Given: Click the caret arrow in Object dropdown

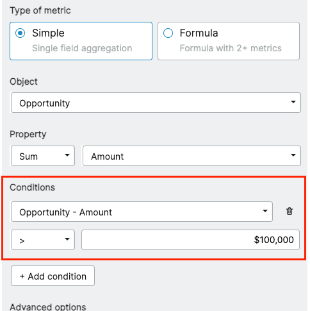Looking at the screenshot, I should coord(293,102).
